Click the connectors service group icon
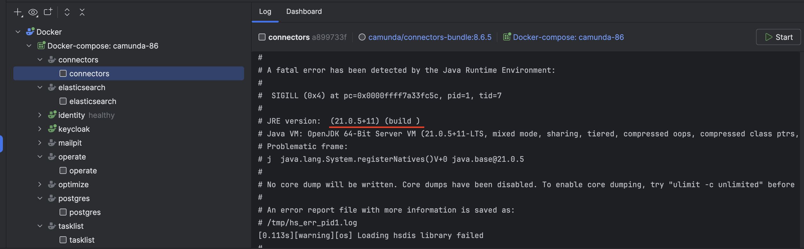804x249 pixels. pos(52,60)
